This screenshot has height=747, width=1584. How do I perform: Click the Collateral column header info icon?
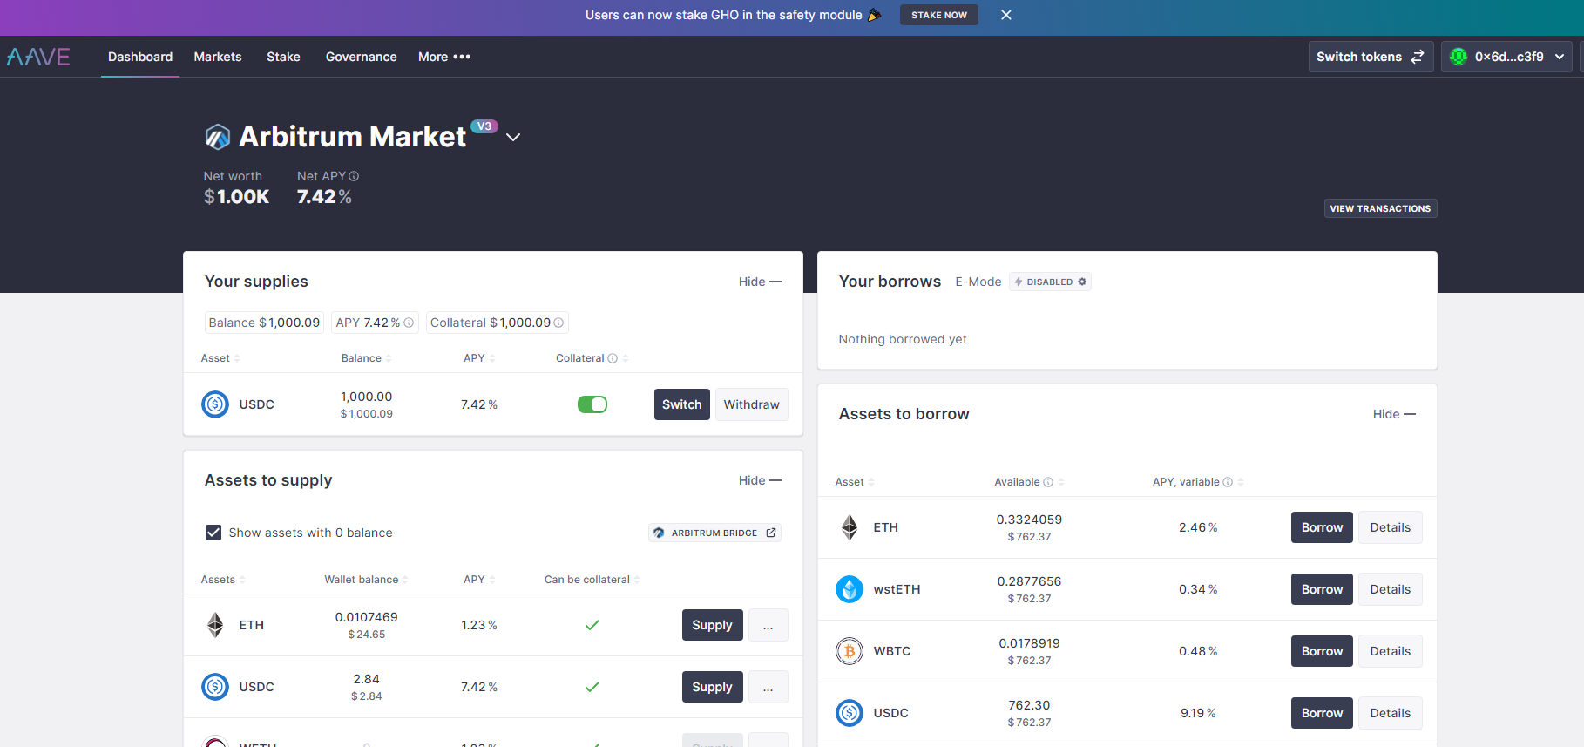tap(613, 358)
